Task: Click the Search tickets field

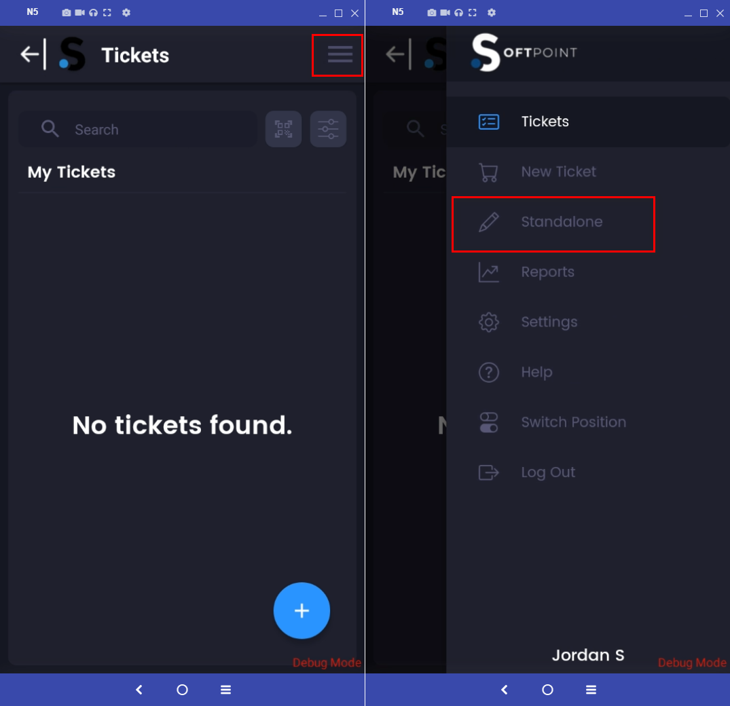Action: coord(138,129)
